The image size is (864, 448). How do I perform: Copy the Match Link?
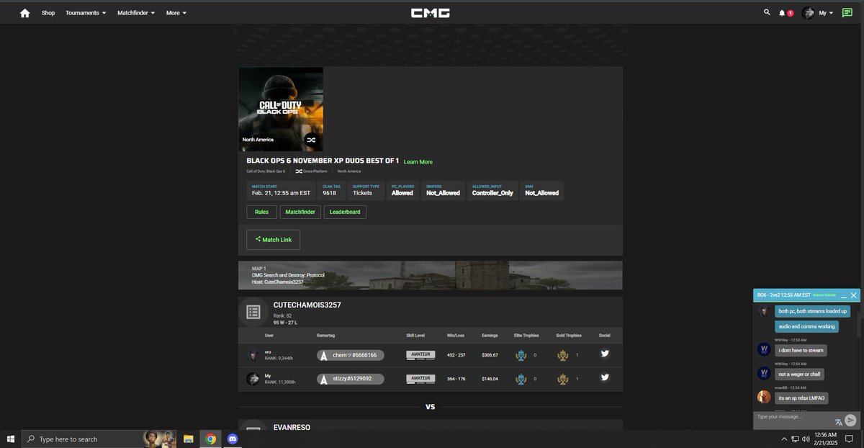click(273, 240)
